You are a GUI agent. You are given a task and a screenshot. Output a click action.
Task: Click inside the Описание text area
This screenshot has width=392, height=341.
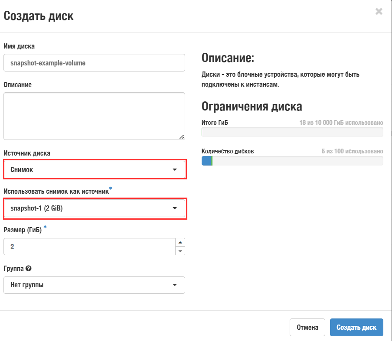[x=94, y=115]
